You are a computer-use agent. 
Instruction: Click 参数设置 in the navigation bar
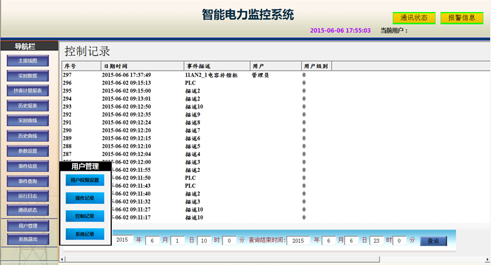click(x=28, y=151)
